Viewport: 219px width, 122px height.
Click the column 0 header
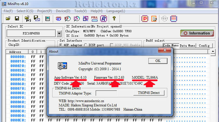tap(32, 52)
